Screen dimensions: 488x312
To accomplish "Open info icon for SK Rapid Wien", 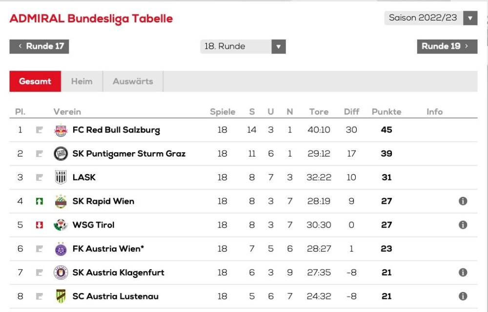I will 463,201.
